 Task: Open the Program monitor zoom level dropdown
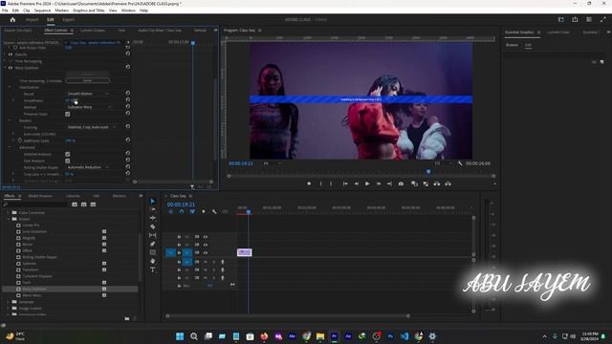273,163
